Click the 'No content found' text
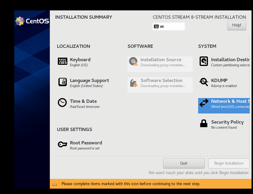This screenshot has height=194, width=253. (x=224, y=127)
